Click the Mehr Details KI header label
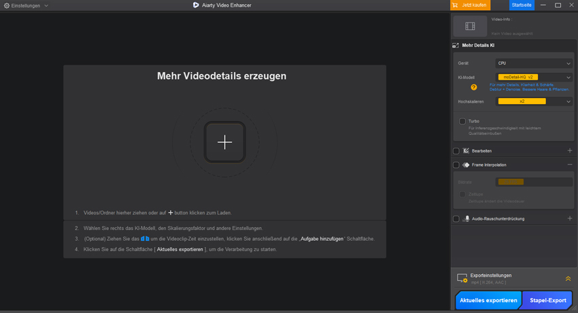The width and height of the screenshot is (578, 313). pos(478,46)
